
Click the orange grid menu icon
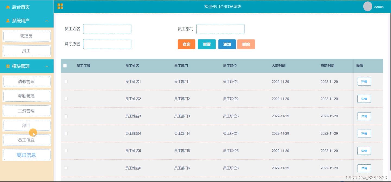pos(60,6)
